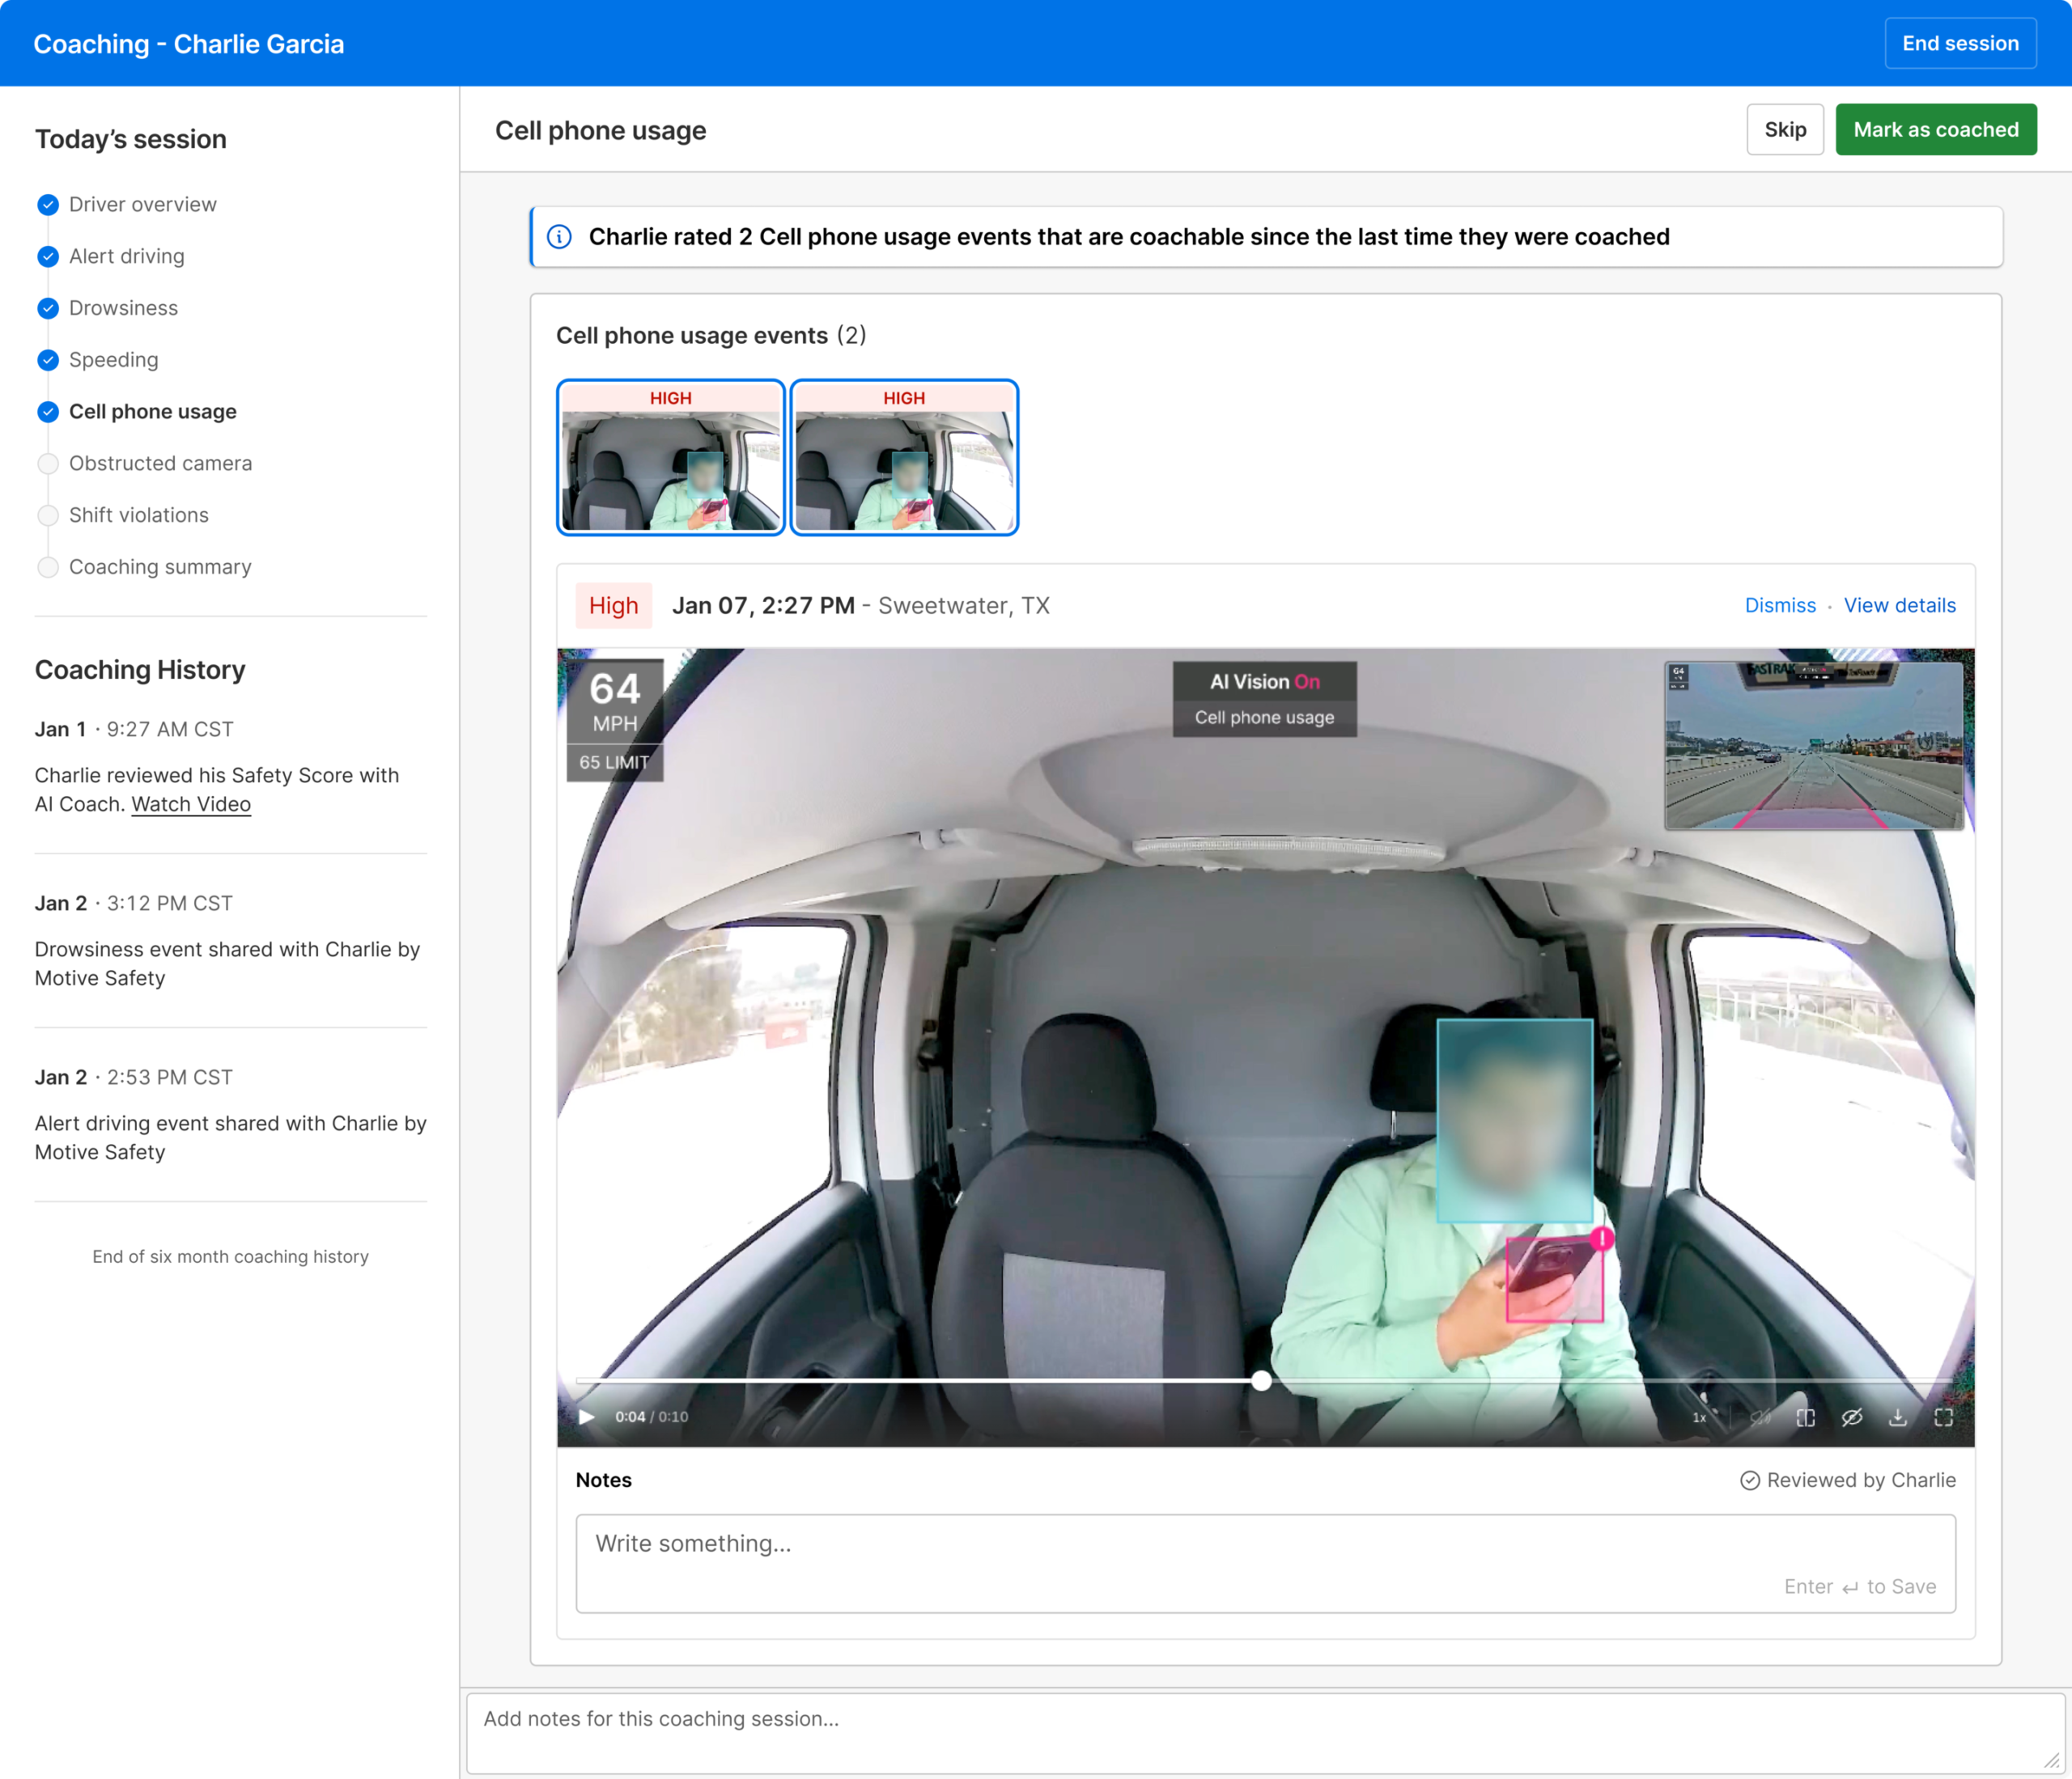The height and width of the screenshot is (1779, 2072).
Task: Click the info icon in the banner
Action: click(560, 237)
